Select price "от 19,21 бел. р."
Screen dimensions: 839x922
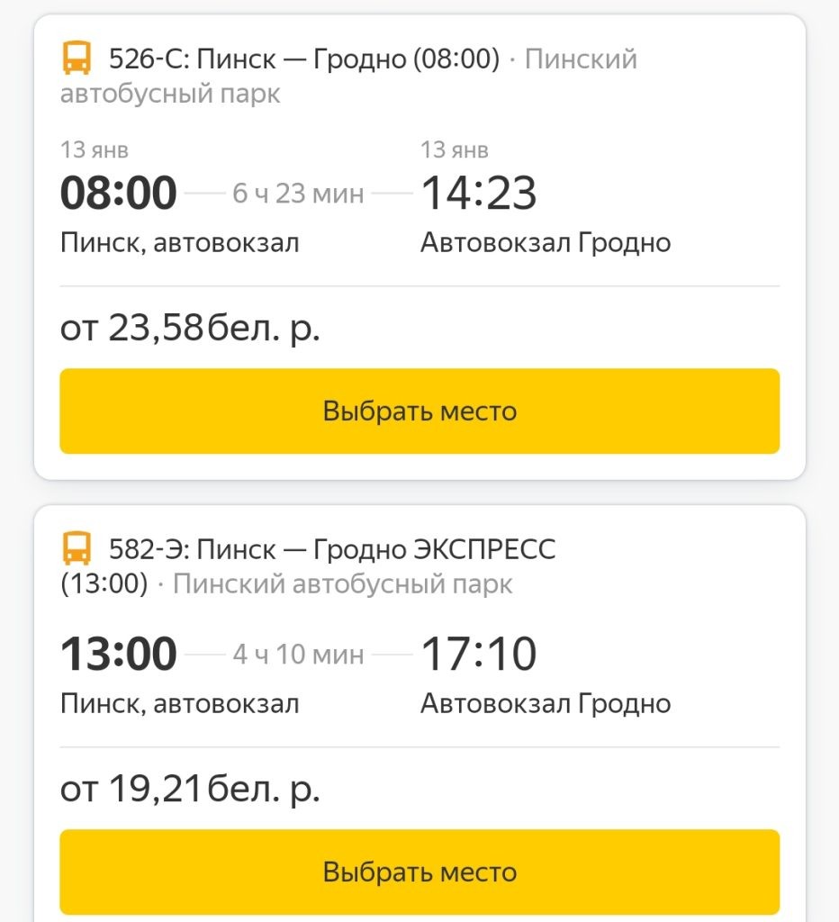(x=190, y=790)
